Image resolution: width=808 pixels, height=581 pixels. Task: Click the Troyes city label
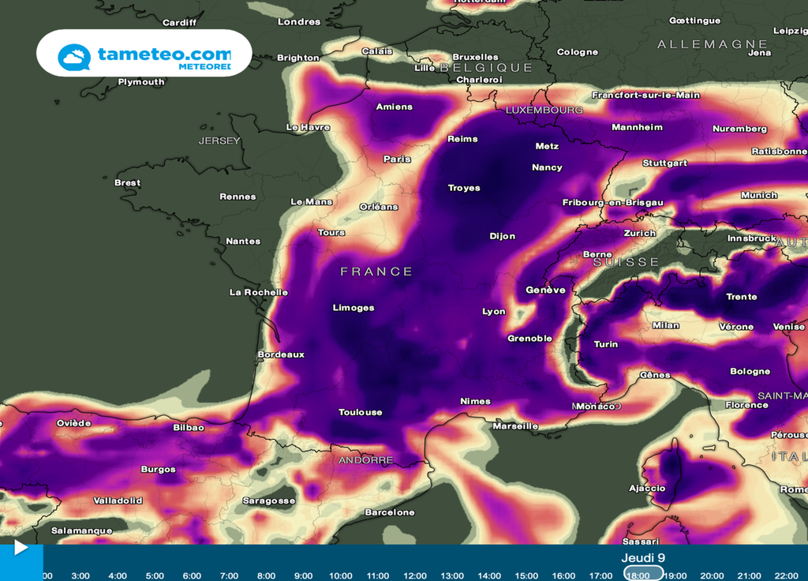tap(464, 188)
